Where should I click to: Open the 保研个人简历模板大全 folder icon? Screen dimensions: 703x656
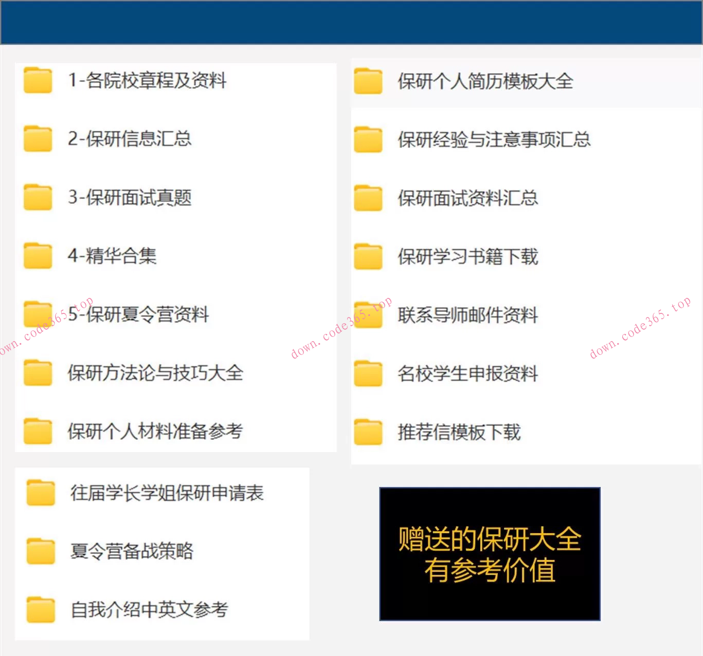click(x=367, y=82)
